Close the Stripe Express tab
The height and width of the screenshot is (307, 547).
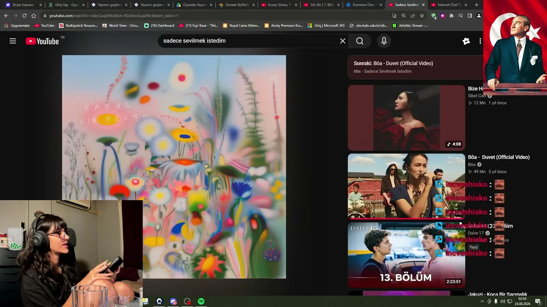coord(41,5)
